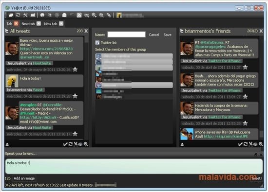Screen dimensions: 268x192
Task: Click the mailbox direct messages icon
Action: [x=64, y=16]
